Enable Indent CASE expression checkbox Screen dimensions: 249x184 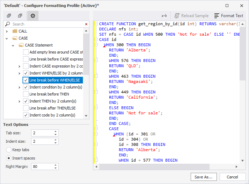26,66
